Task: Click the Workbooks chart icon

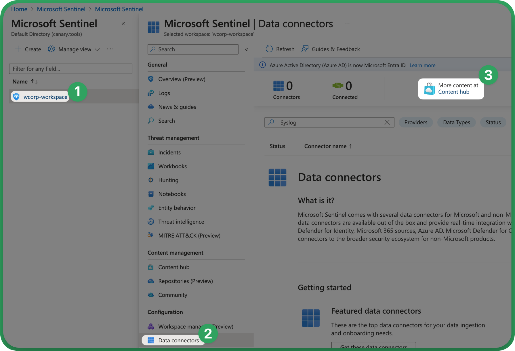Action: click(x=151, y=166)
